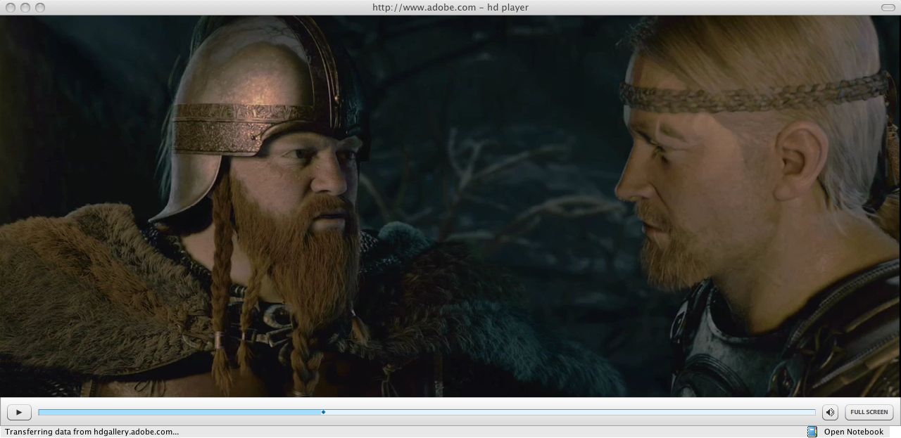This screenshot has height=438, width=901.
Task: Zoom the hd player window
Action: pos(39,7)
